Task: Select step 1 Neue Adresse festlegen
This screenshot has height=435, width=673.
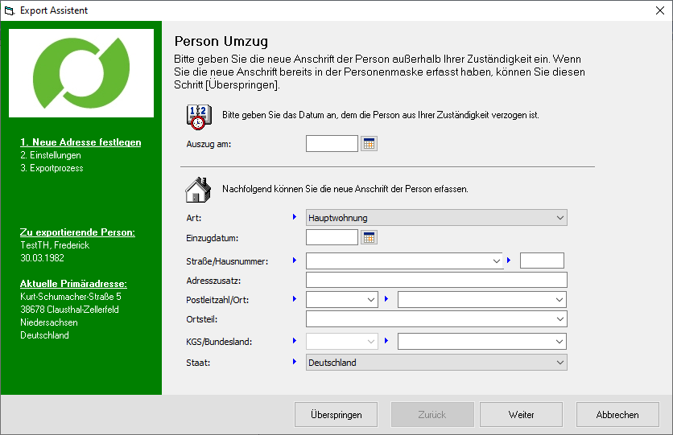Action: click(x=81, y=142)
